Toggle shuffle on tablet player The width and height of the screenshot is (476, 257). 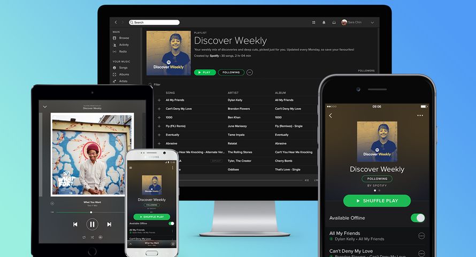[x=92, y=237]
